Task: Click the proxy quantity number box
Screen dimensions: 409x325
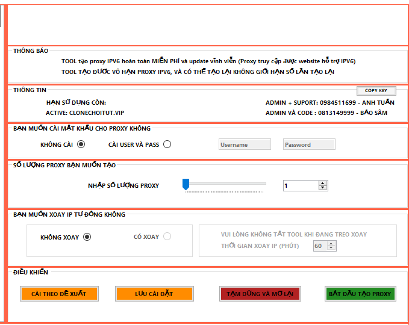Action: [301, 186]
